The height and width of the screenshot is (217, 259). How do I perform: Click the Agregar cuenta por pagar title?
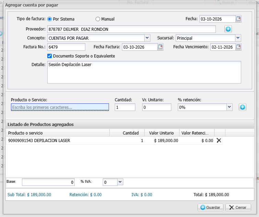tap(32, 5)
